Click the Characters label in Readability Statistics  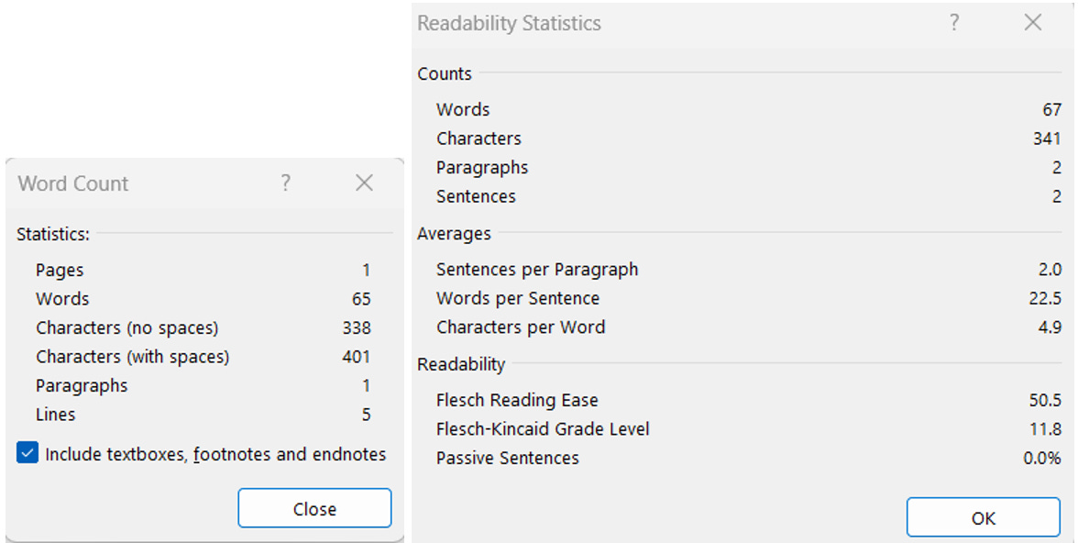[479, 139]
